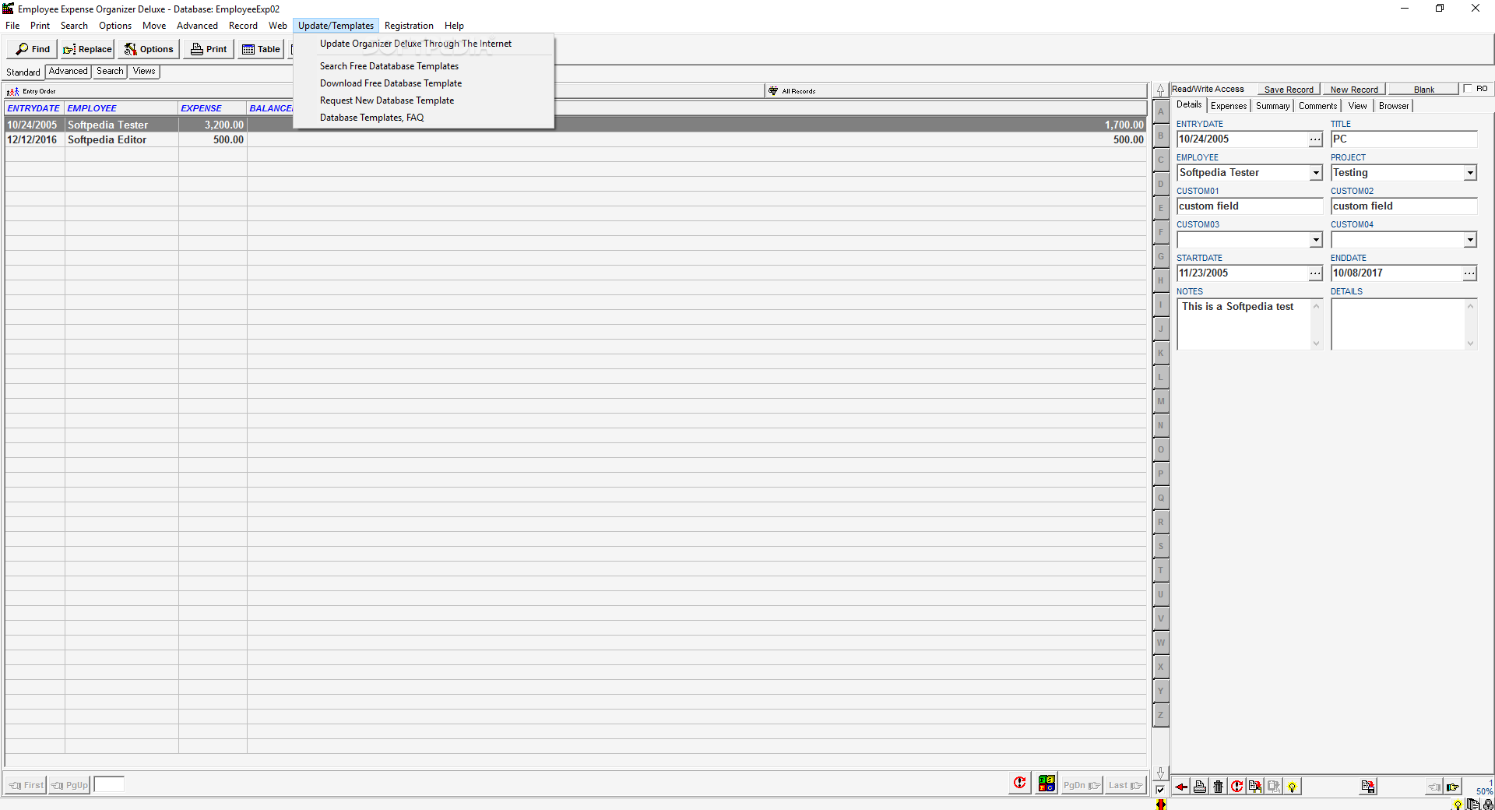
Task: Click the light bulb icon in bottom corner
Action: pos(1458,805)
